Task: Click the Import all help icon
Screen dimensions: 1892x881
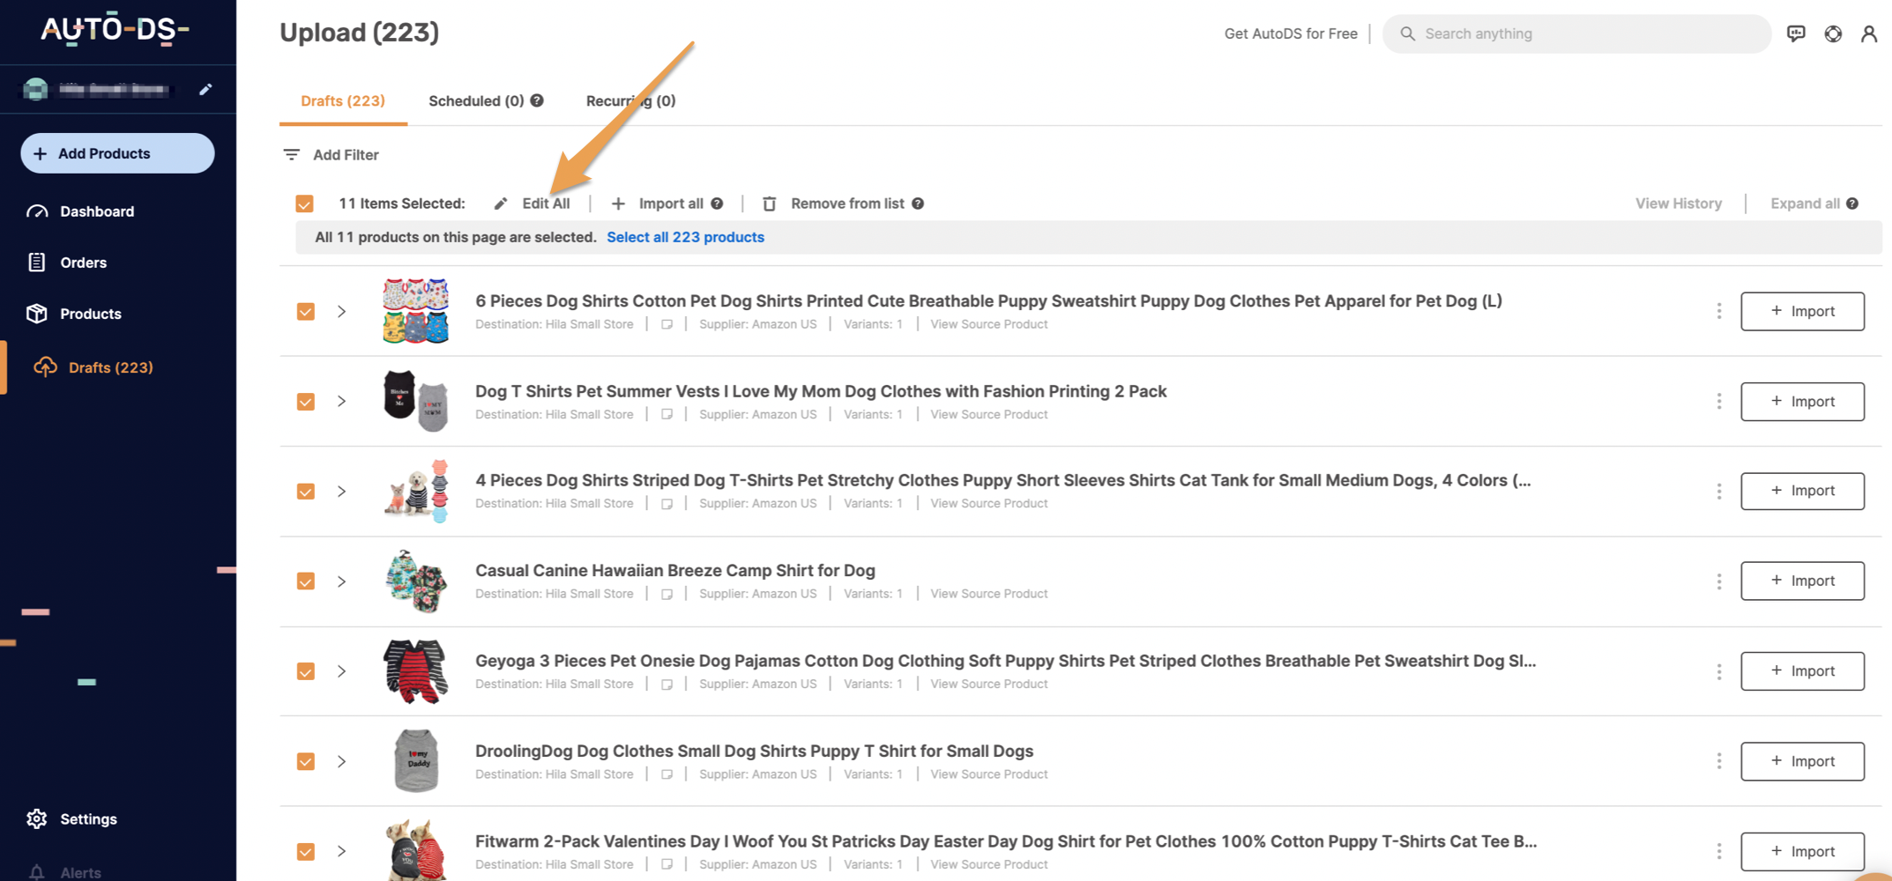Action: (x=717, y=204)
